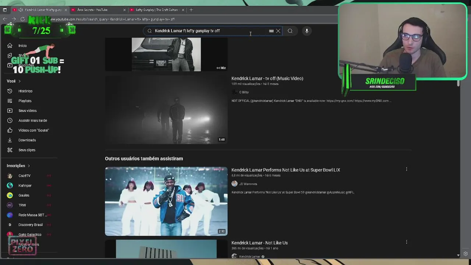Image resolution: width=471 pixels, height=265 pixels.
Task: Click TRW channel name in subscriptions
Action: pos(22,205)
